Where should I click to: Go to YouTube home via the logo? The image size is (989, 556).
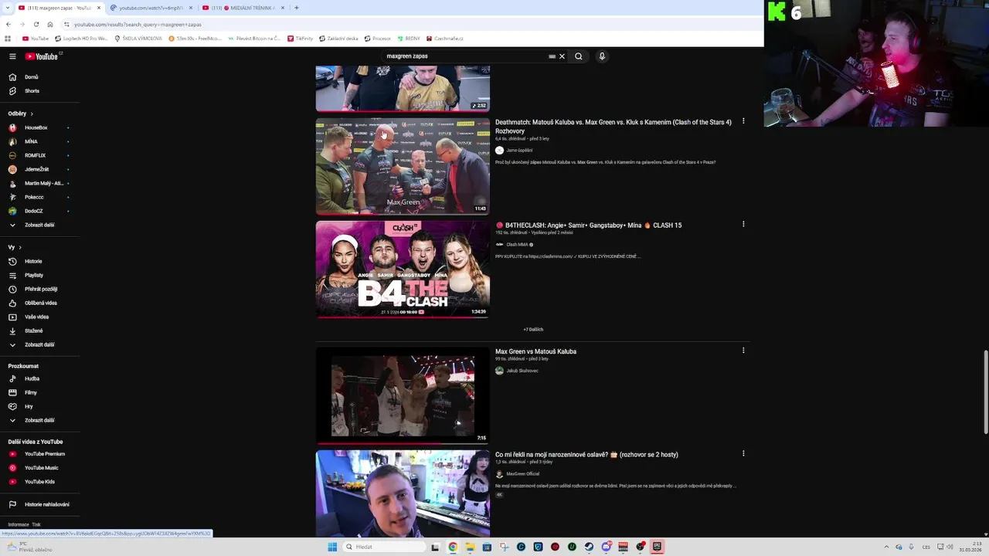click(x=41, y=56)
